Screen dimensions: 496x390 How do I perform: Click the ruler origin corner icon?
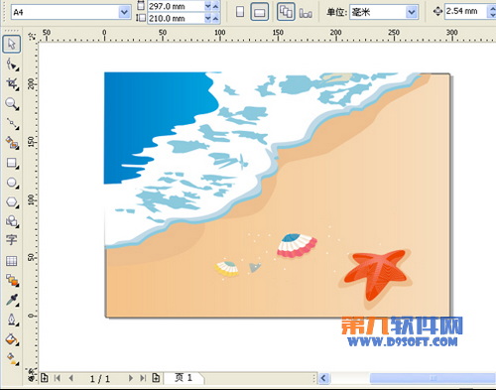[32, 36]
